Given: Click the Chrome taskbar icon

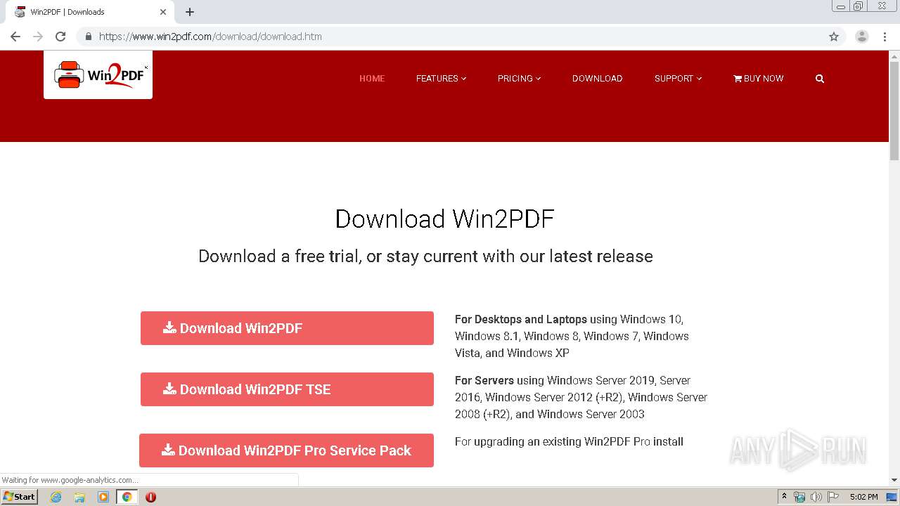Looking at the screenshot, I should pos(127,497).
